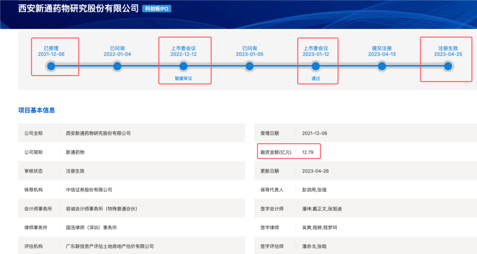Click the 签字评估师 field label
477x254 pixels.
[272, 246]
